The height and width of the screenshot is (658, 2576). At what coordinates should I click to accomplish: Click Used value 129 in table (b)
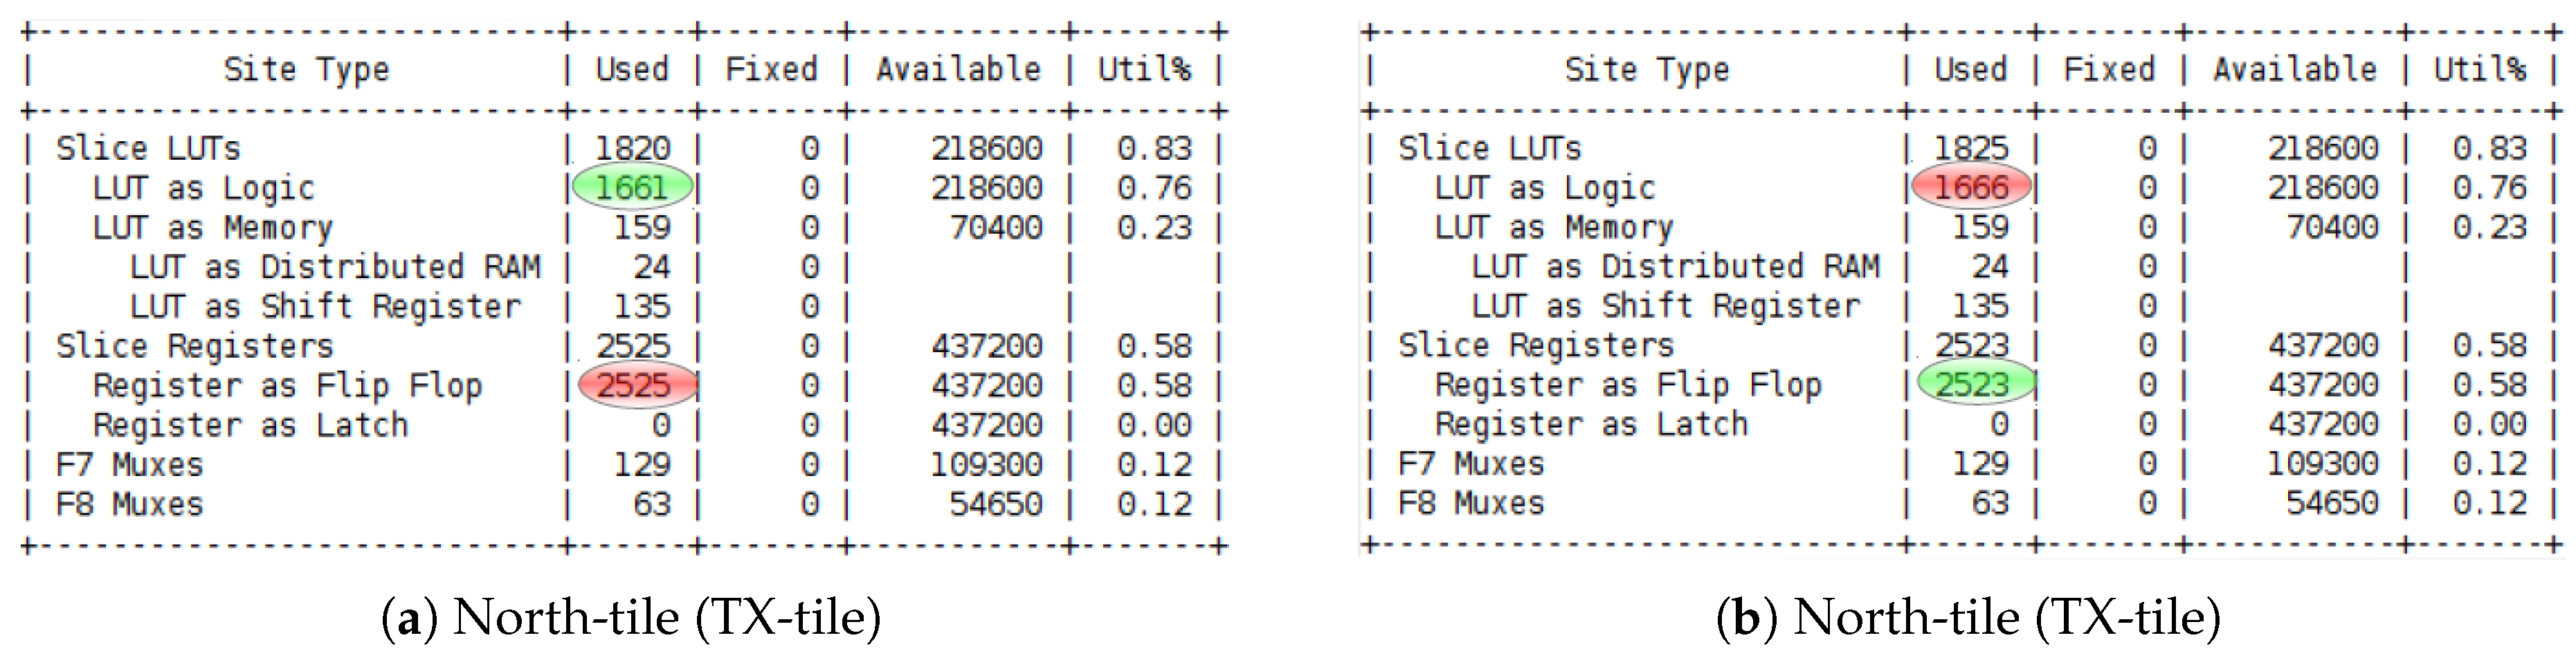pos(1981,464)
